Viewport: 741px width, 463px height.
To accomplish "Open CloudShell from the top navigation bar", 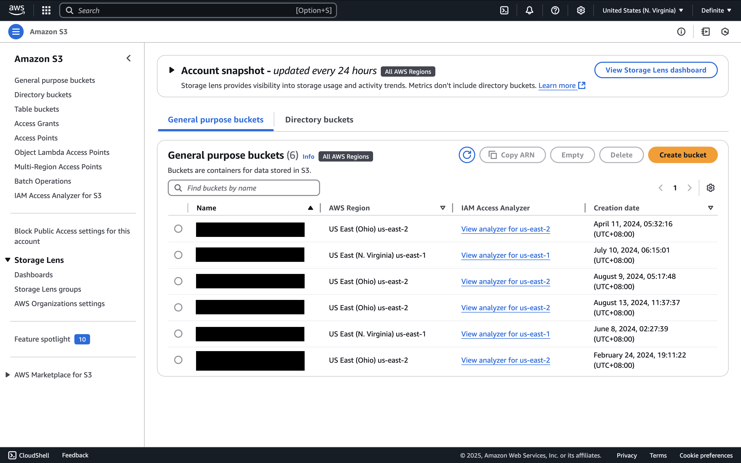I will tap(504, 10).
